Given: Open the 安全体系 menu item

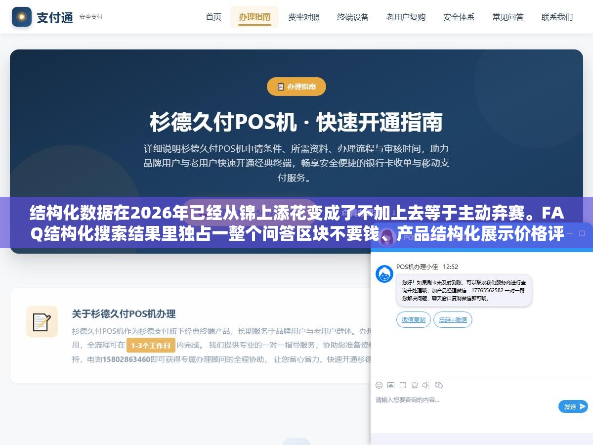Looking at the screenshot, I should pos(459,17).
